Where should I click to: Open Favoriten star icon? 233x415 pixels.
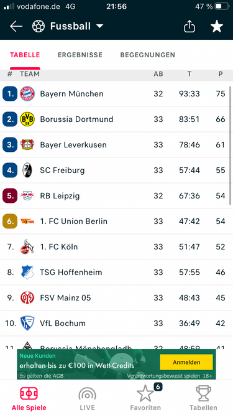pos(145,394)
